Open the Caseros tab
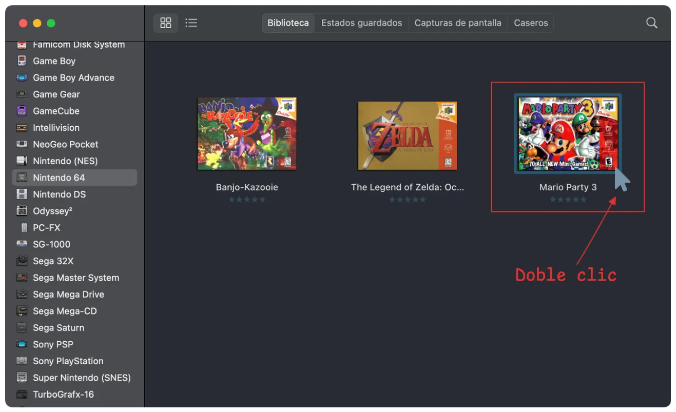This screenshot has width=676, height=412. coord(531,23)
